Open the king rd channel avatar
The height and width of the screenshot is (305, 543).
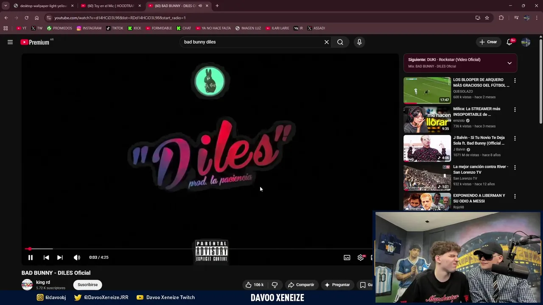click(27, 285)
